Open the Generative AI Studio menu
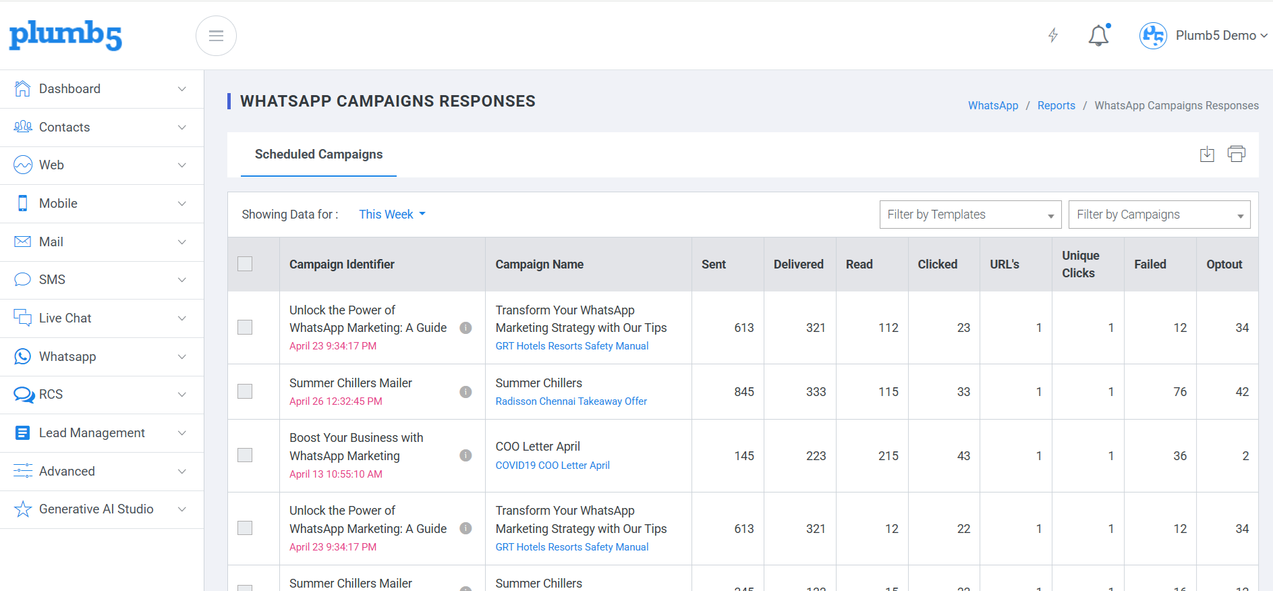This screenshot has width=1273, height=591. click(102, 509)
